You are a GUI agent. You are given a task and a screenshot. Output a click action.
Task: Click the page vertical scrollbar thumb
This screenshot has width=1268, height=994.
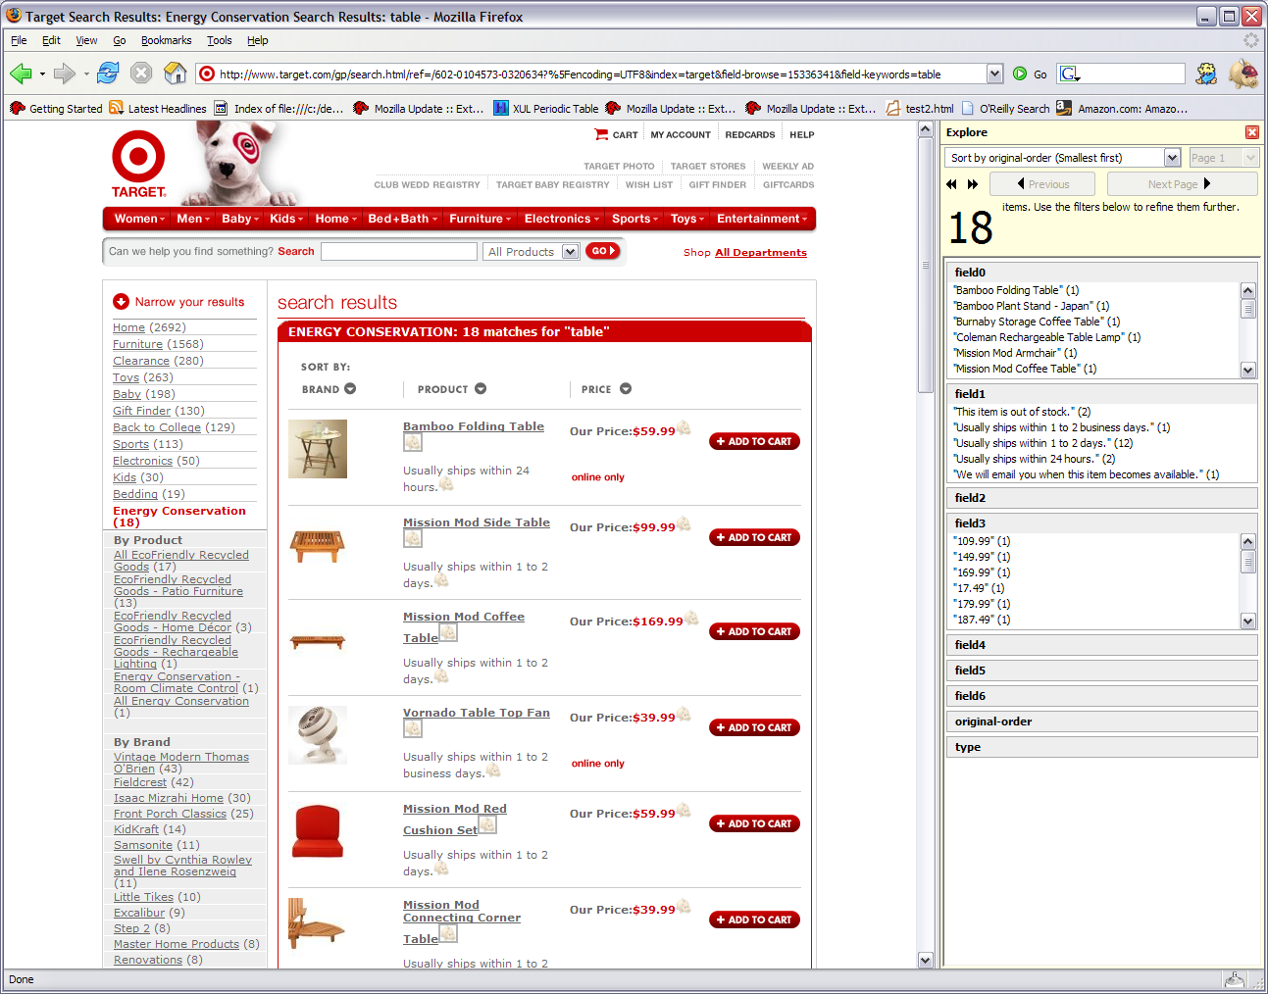point(925,265)
